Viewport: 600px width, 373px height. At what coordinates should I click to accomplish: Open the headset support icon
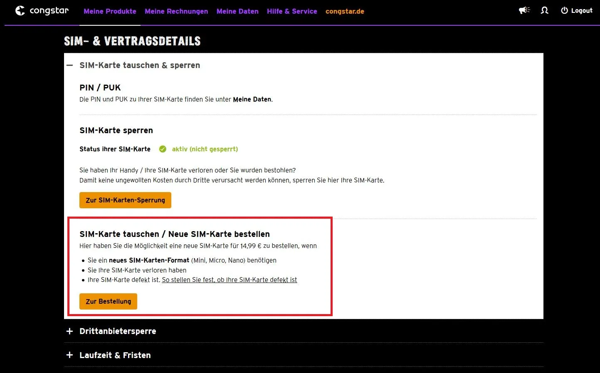[545, 10]
